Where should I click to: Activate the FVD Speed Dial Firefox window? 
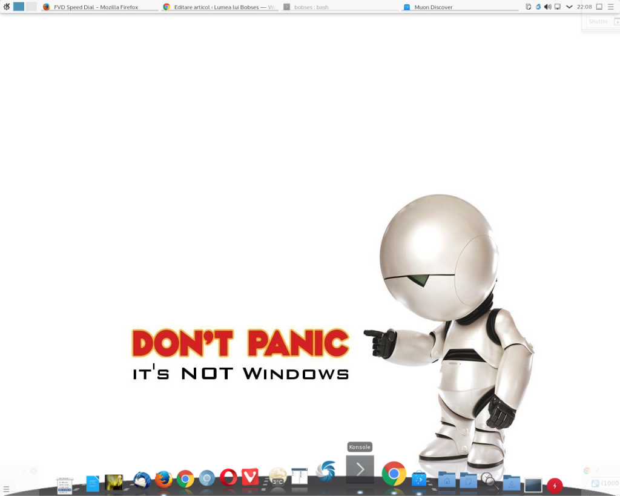[x=100, y=7]
